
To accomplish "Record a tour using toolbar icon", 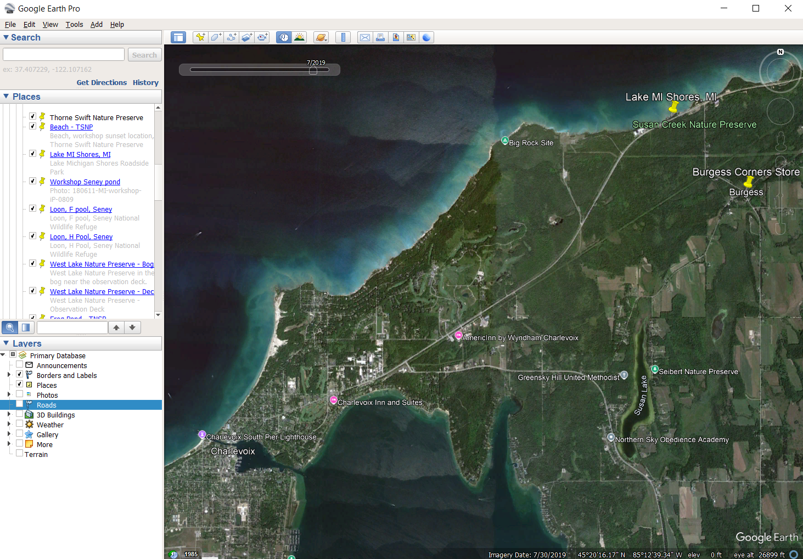I will tap(262, 37).
